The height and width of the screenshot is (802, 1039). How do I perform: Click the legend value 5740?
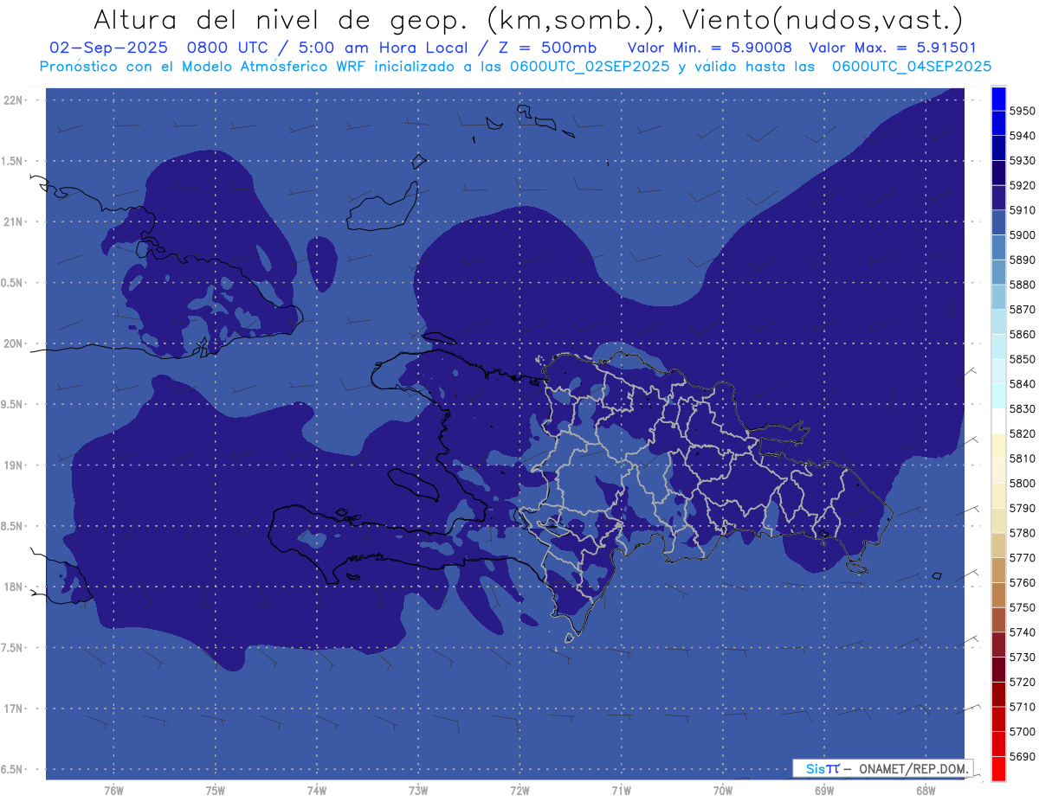(1022, 632)
